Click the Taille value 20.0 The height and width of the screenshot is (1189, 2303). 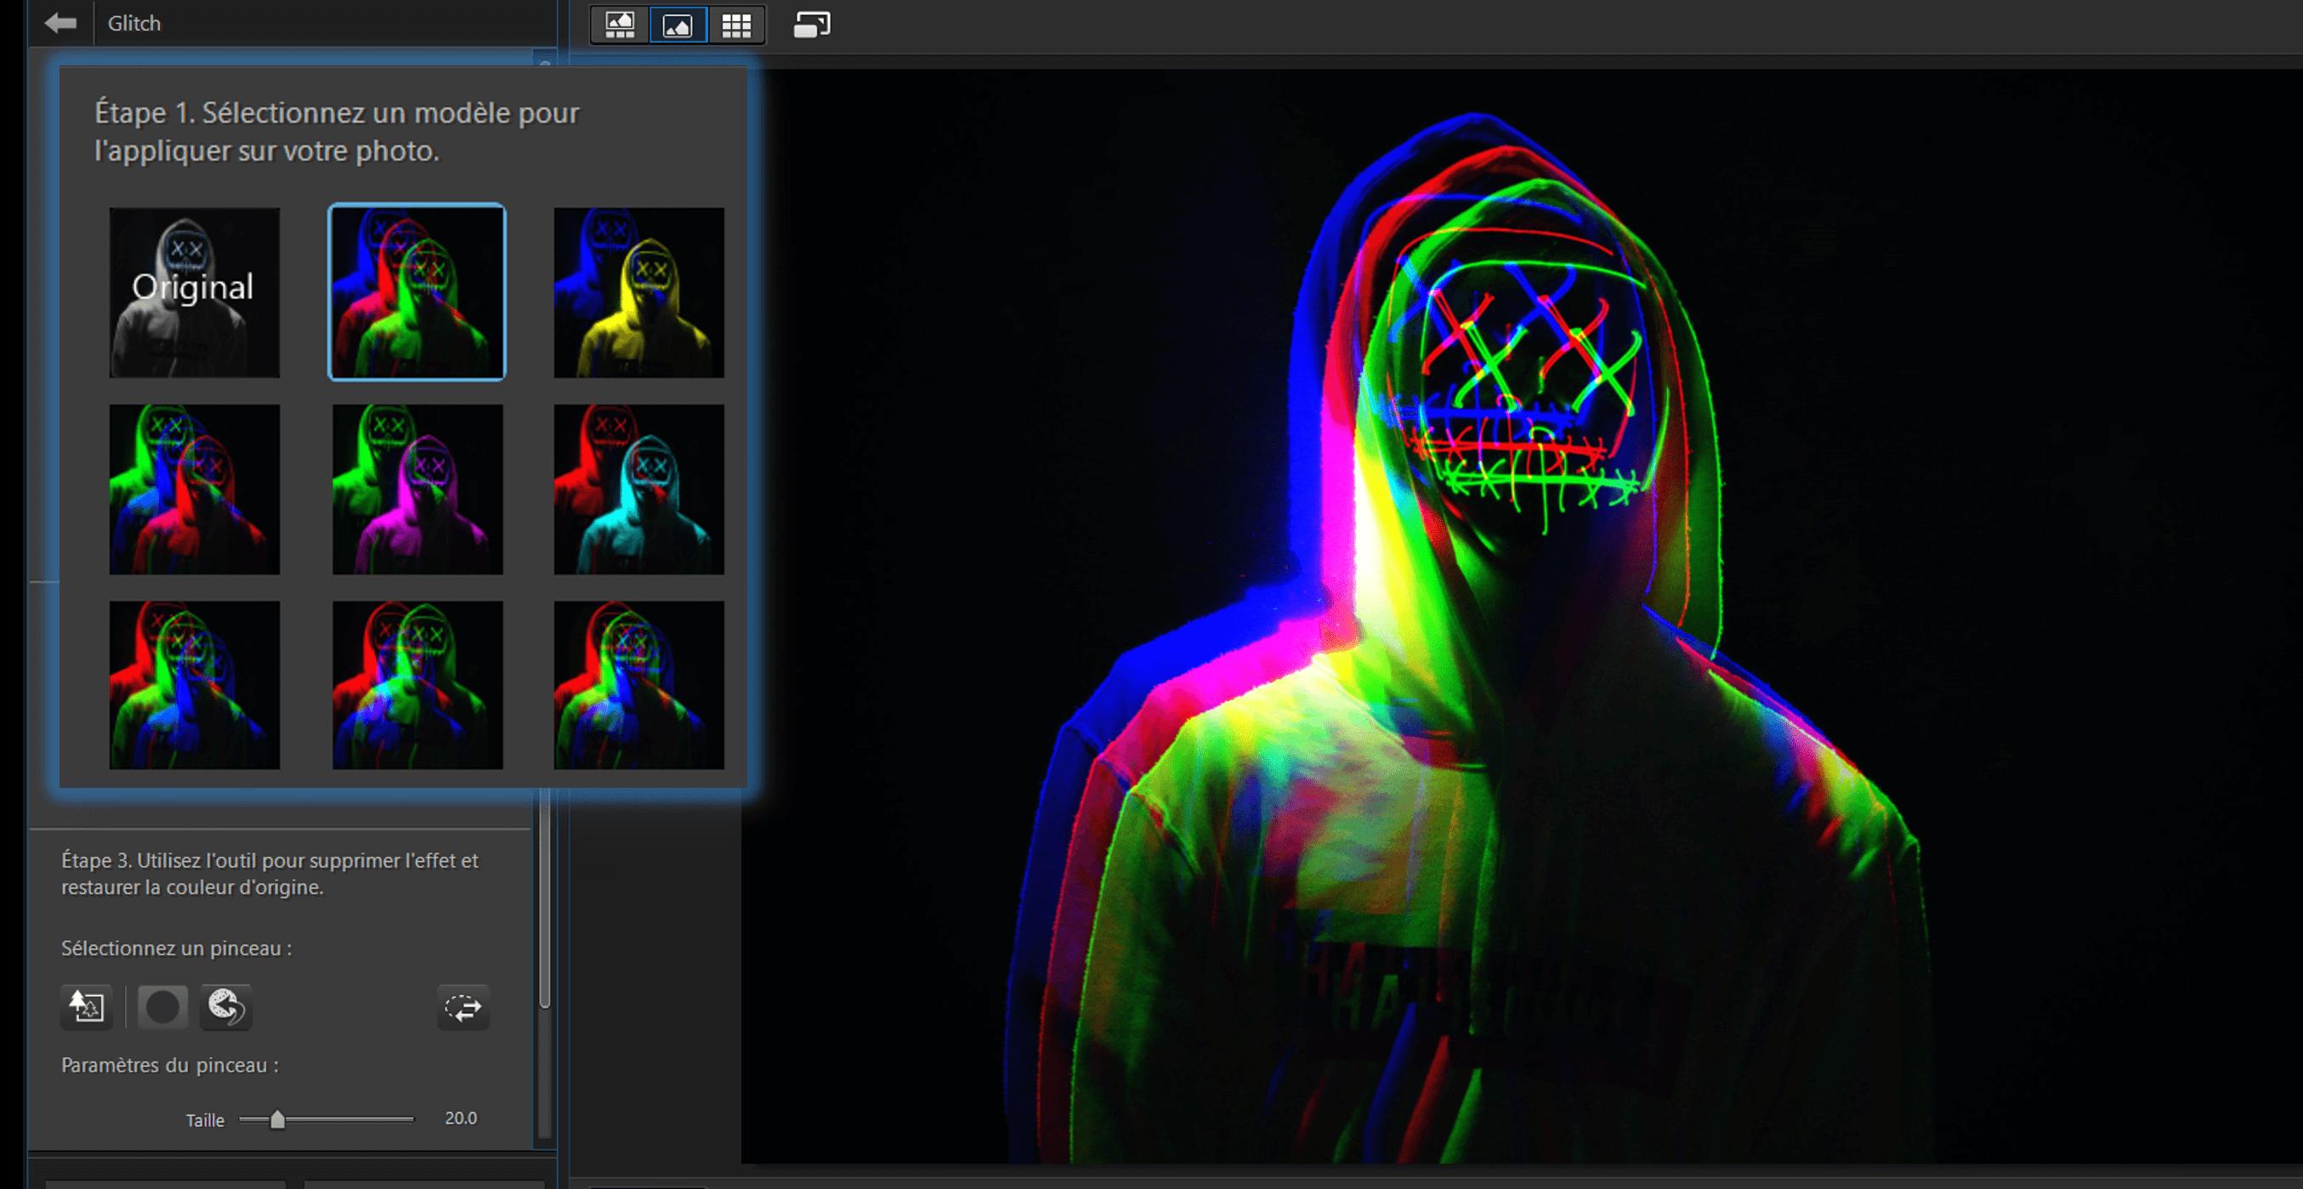(462, 1118)
